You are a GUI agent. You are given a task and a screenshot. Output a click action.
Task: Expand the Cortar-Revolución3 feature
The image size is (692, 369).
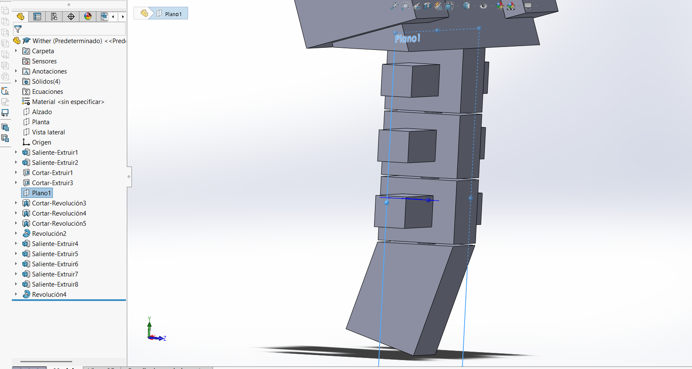coord(16,203)
